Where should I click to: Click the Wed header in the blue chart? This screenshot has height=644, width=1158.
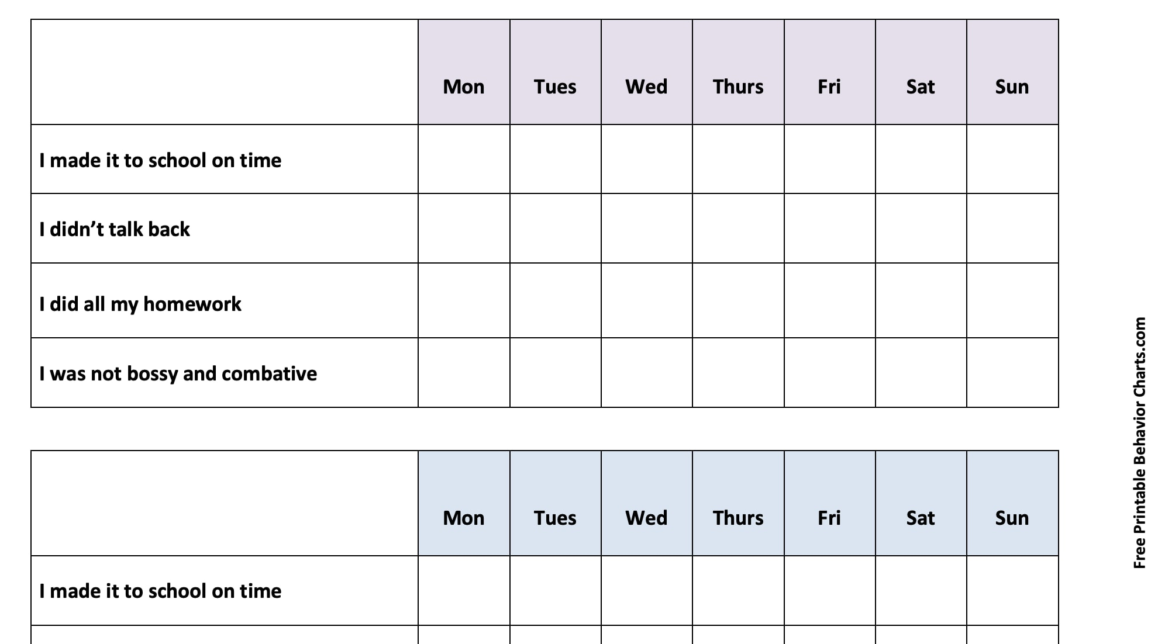(x=646, y=518)
